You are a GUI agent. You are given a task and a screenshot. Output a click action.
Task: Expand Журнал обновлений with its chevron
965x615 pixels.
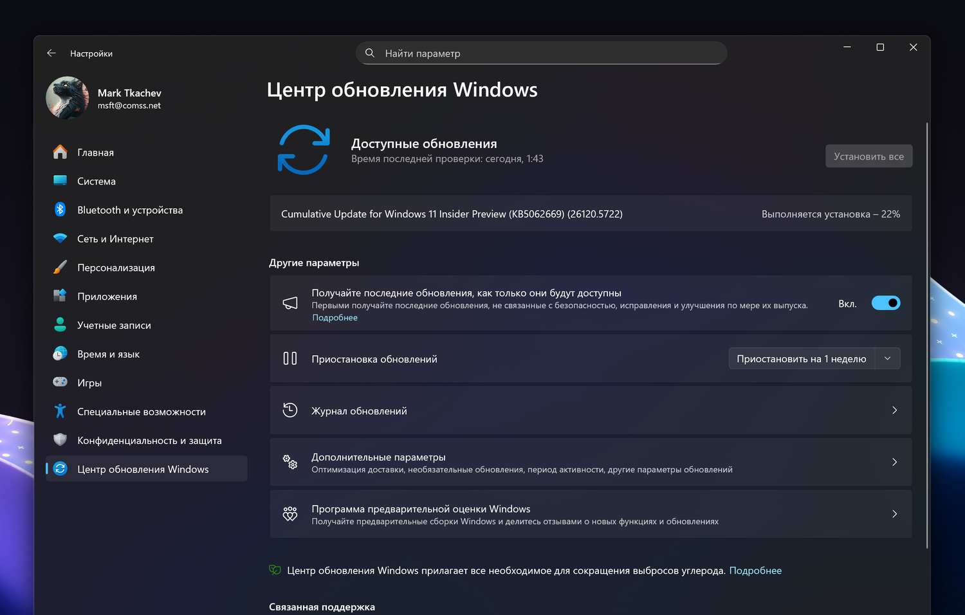(x=894, y=410)
